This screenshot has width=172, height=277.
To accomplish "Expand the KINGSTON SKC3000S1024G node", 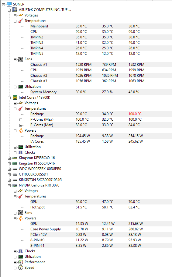I will click(9, 180).
